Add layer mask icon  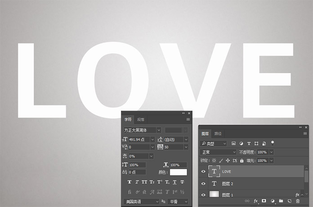pyautogui.click(x=264, y=201)
